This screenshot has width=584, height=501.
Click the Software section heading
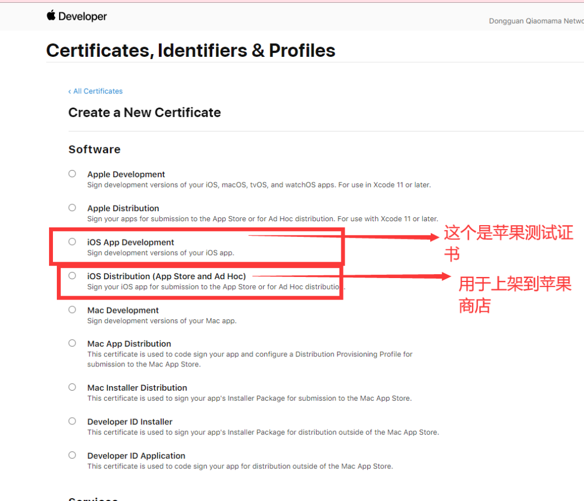(95, 149)
